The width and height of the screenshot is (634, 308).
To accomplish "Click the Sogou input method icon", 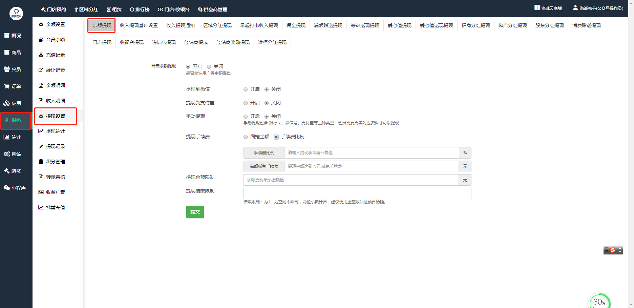I will coord(613,250).
